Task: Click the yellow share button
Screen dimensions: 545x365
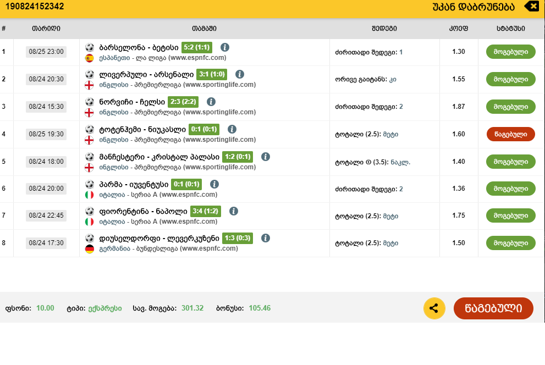Action: 434,308
